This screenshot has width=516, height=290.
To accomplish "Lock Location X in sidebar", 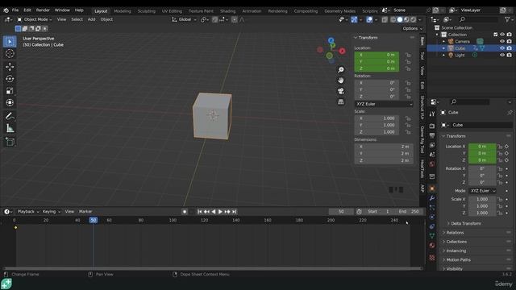I will click(x=408, y=55).
